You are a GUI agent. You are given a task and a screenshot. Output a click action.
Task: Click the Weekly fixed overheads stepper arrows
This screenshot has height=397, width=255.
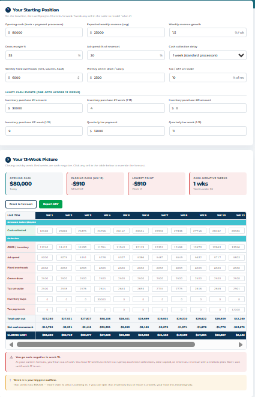click(78, 77)
